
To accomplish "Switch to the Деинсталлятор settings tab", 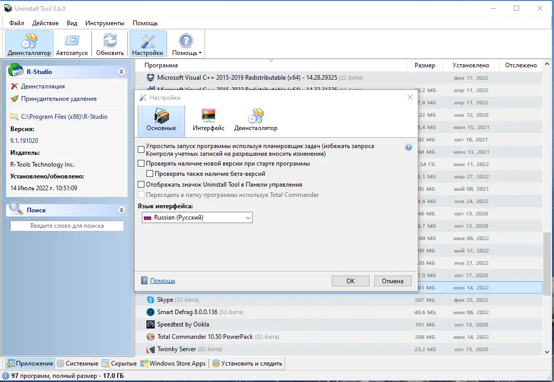I will click(x=256, y=120).
